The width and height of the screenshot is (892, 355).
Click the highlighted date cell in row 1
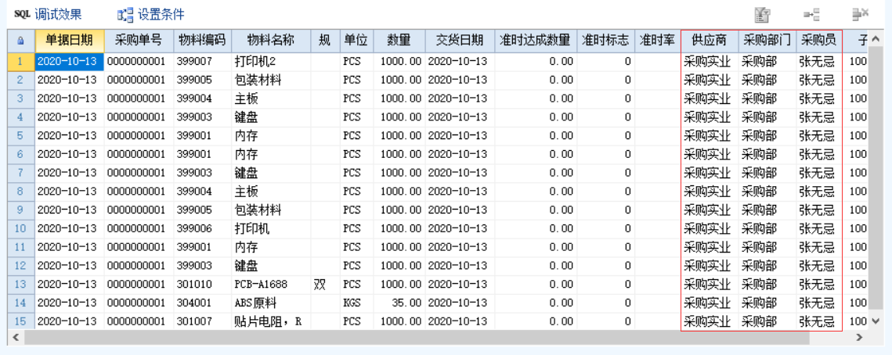coord(69,61)
